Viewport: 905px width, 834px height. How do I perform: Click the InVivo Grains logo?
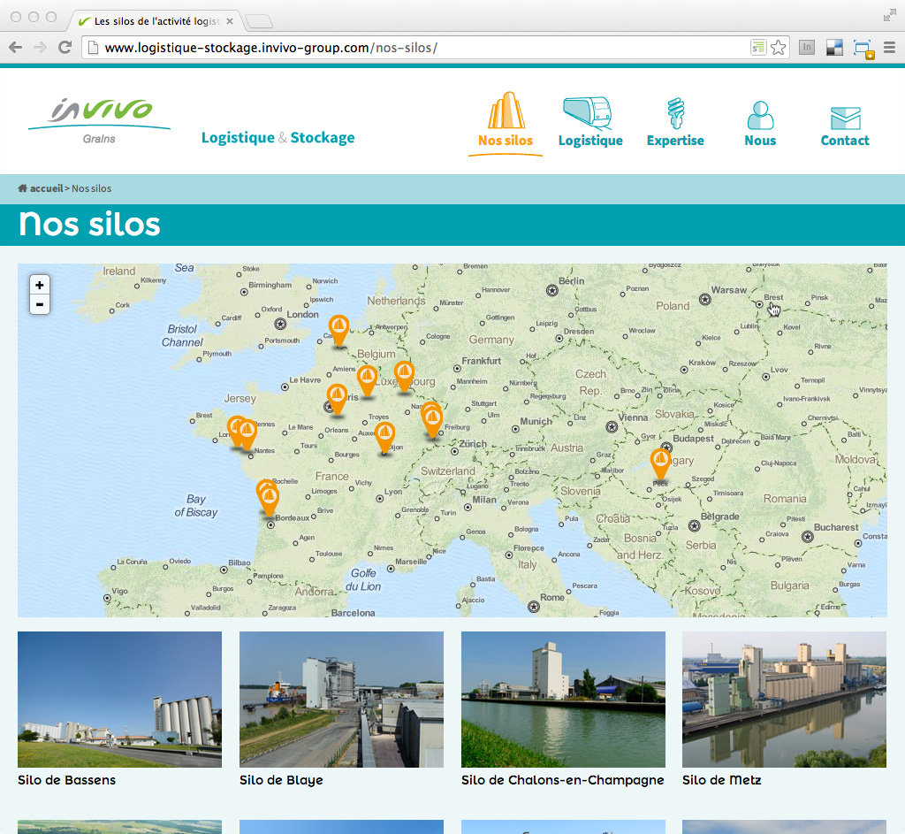click(x=99, y=120)
